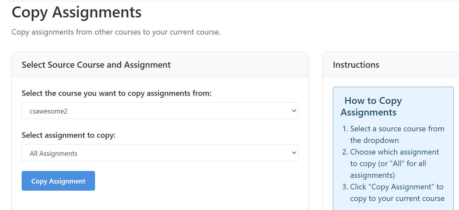
Task: Click the chevron arrow on the All Assignments selector
Action: click(294, 153)
